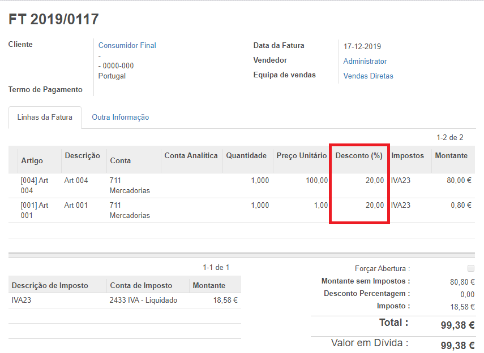Sort invoice lines by Montante column
The height and width of the screenshot is (353, 484).
451,156
